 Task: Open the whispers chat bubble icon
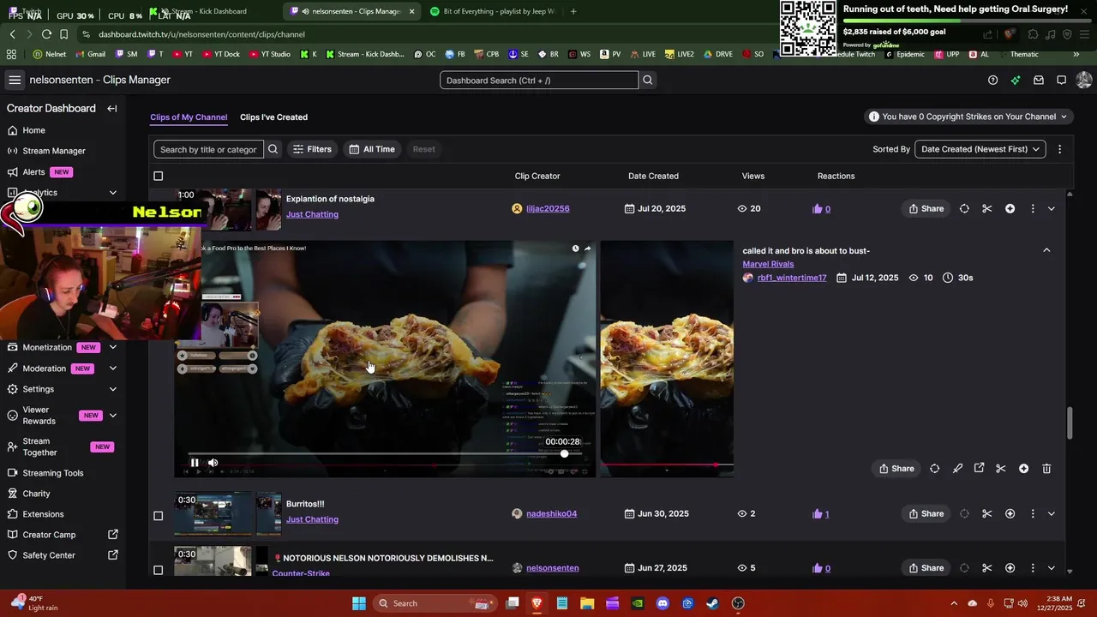(1061, 80)
